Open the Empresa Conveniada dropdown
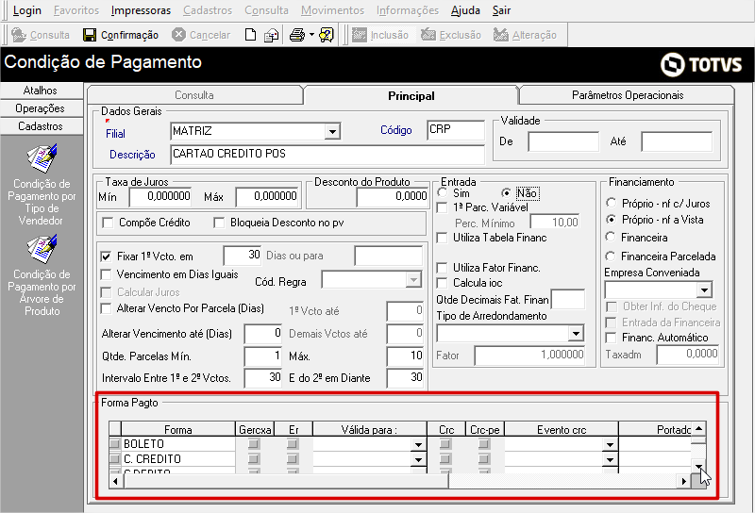The image size is (755, 513). pyautogui.click(x=704, y=290)
